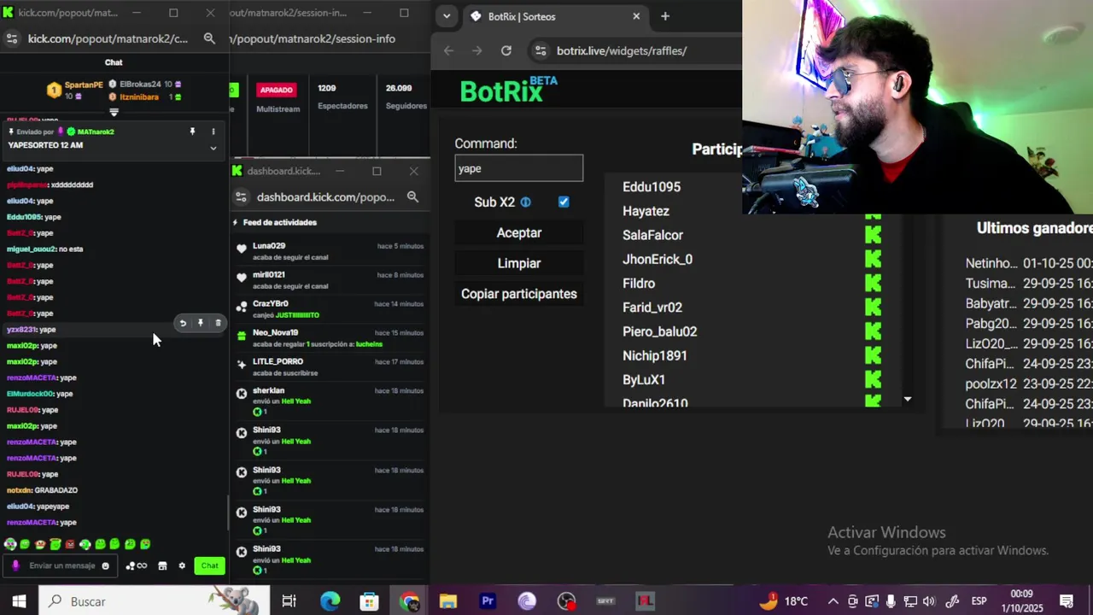1093x615 pixels.
Task: Show hidden system tray icons
Action: pos(833,601)
